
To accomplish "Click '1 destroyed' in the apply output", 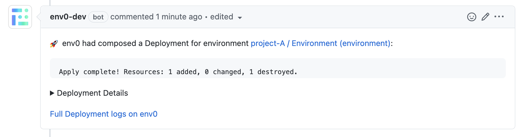I will click(x=273, y=72).
